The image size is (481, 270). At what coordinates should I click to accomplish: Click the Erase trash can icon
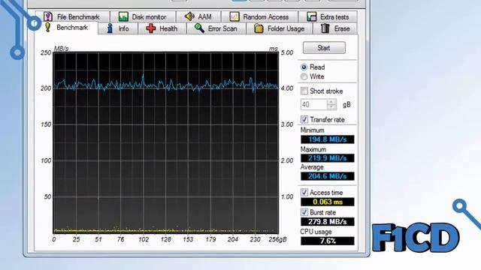325,28
